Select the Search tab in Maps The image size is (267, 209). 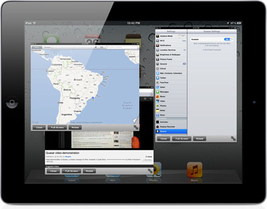pos(37,47)
